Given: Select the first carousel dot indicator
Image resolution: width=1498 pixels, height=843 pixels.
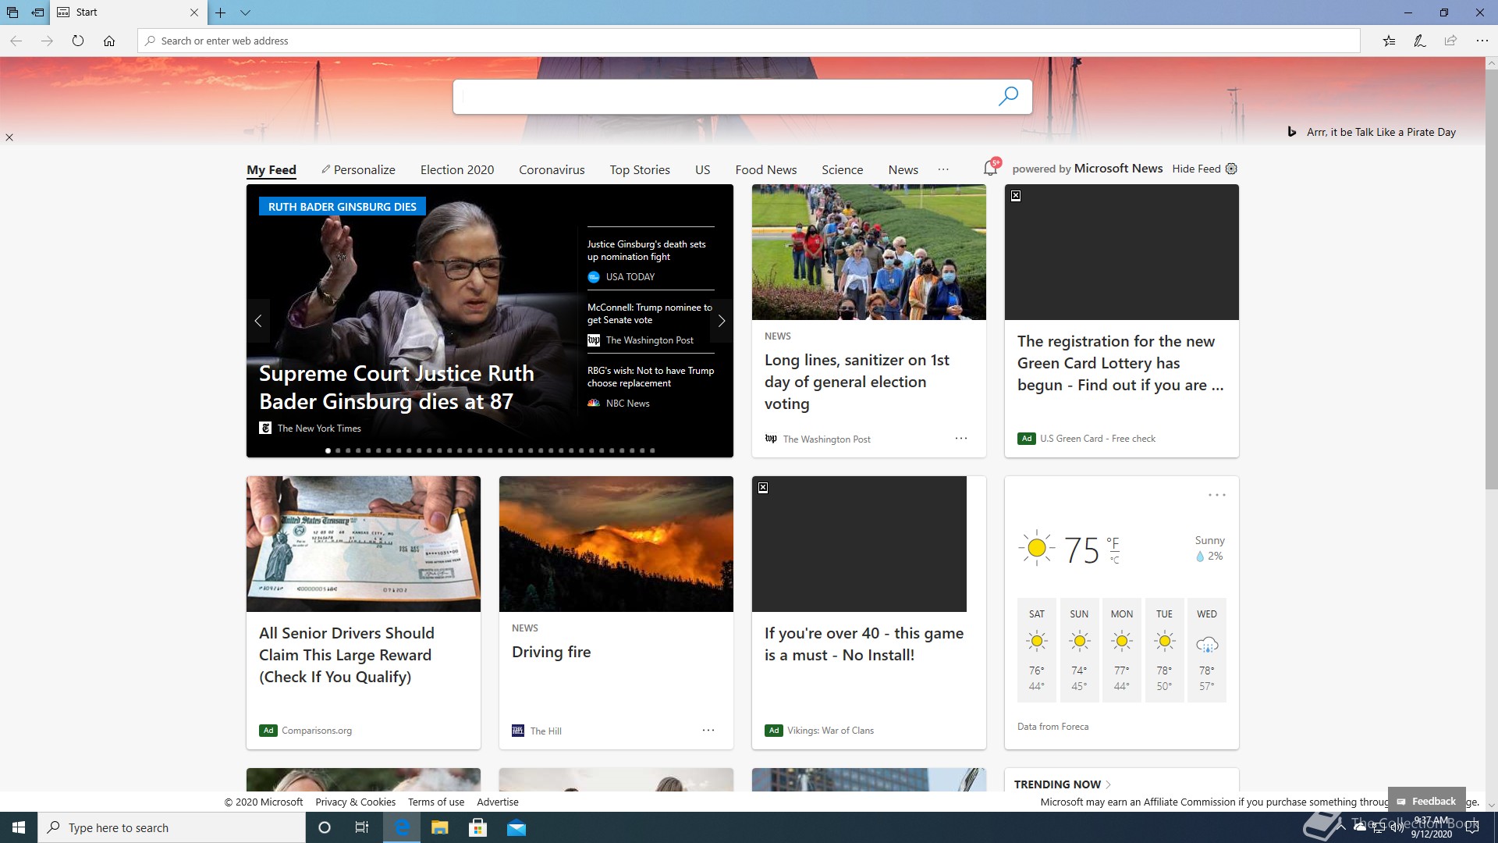Looking at the screenshot, I should 328,450.
